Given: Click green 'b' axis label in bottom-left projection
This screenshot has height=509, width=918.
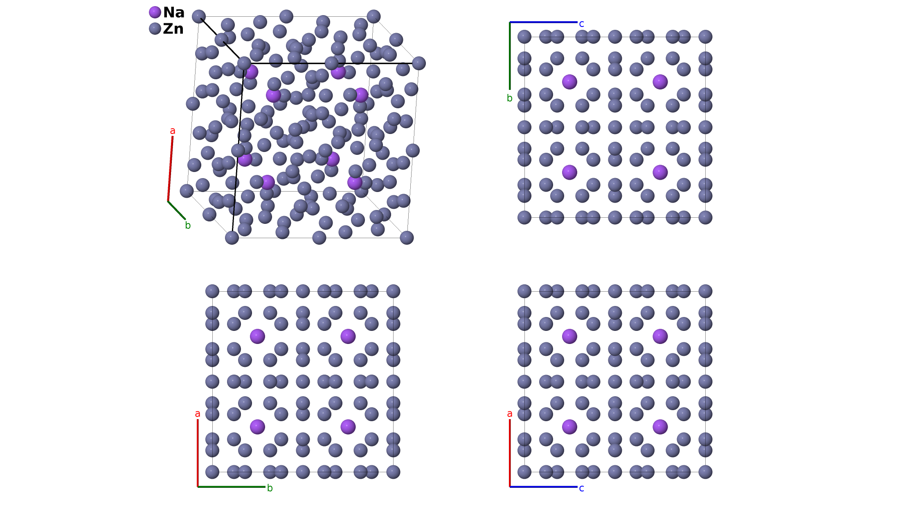Looking at the screenshot, I should (x=270, y=488).
